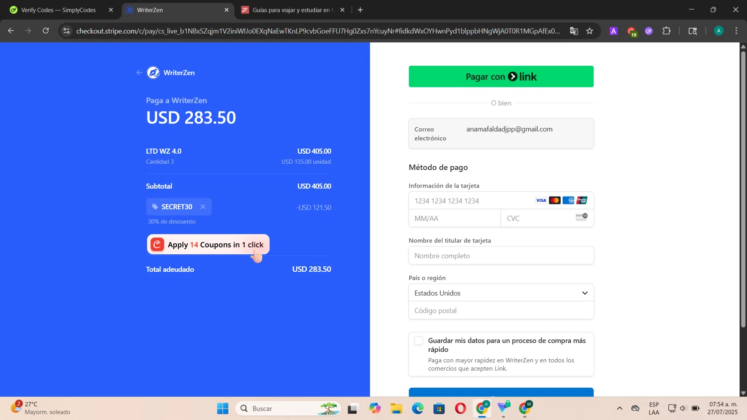Open the translate page icon
Image resolution: width=747 pixels, height=420 pixels.
[x=574, y=31]
